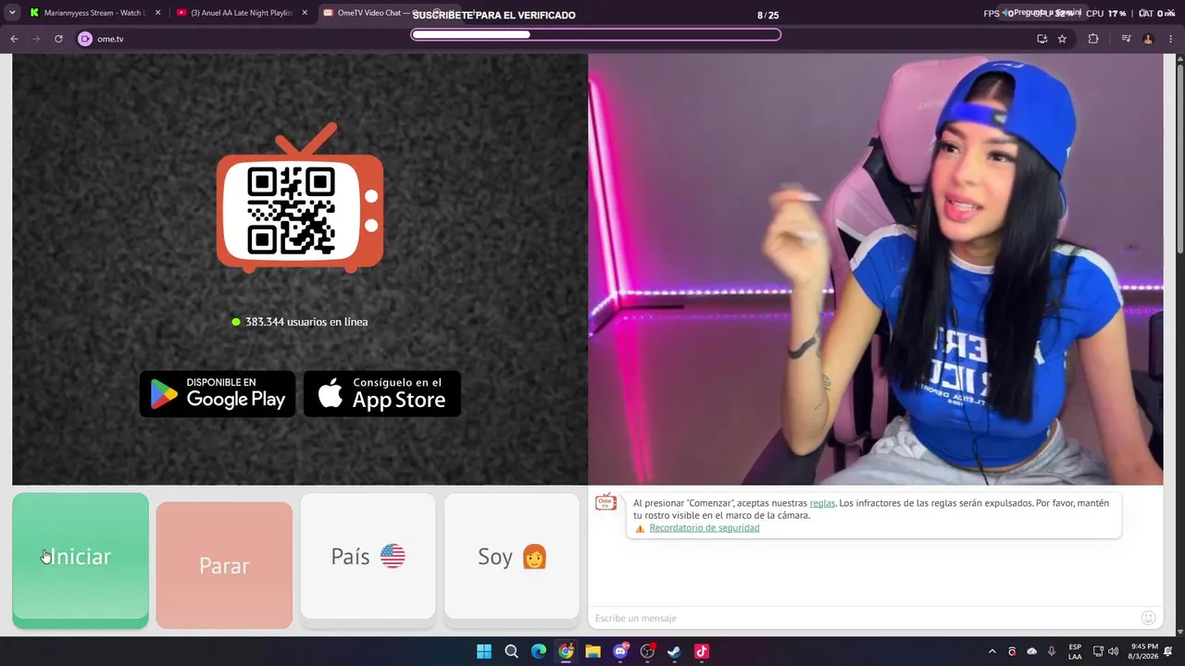Open TikTok app from the taskbar
Image resolution: width=1185 pixels, height=666 pixels.
click(702, 651)
